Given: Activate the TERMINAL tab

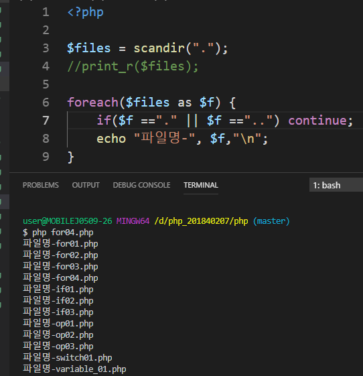Looking at the screenshot, I should (201, 185).
